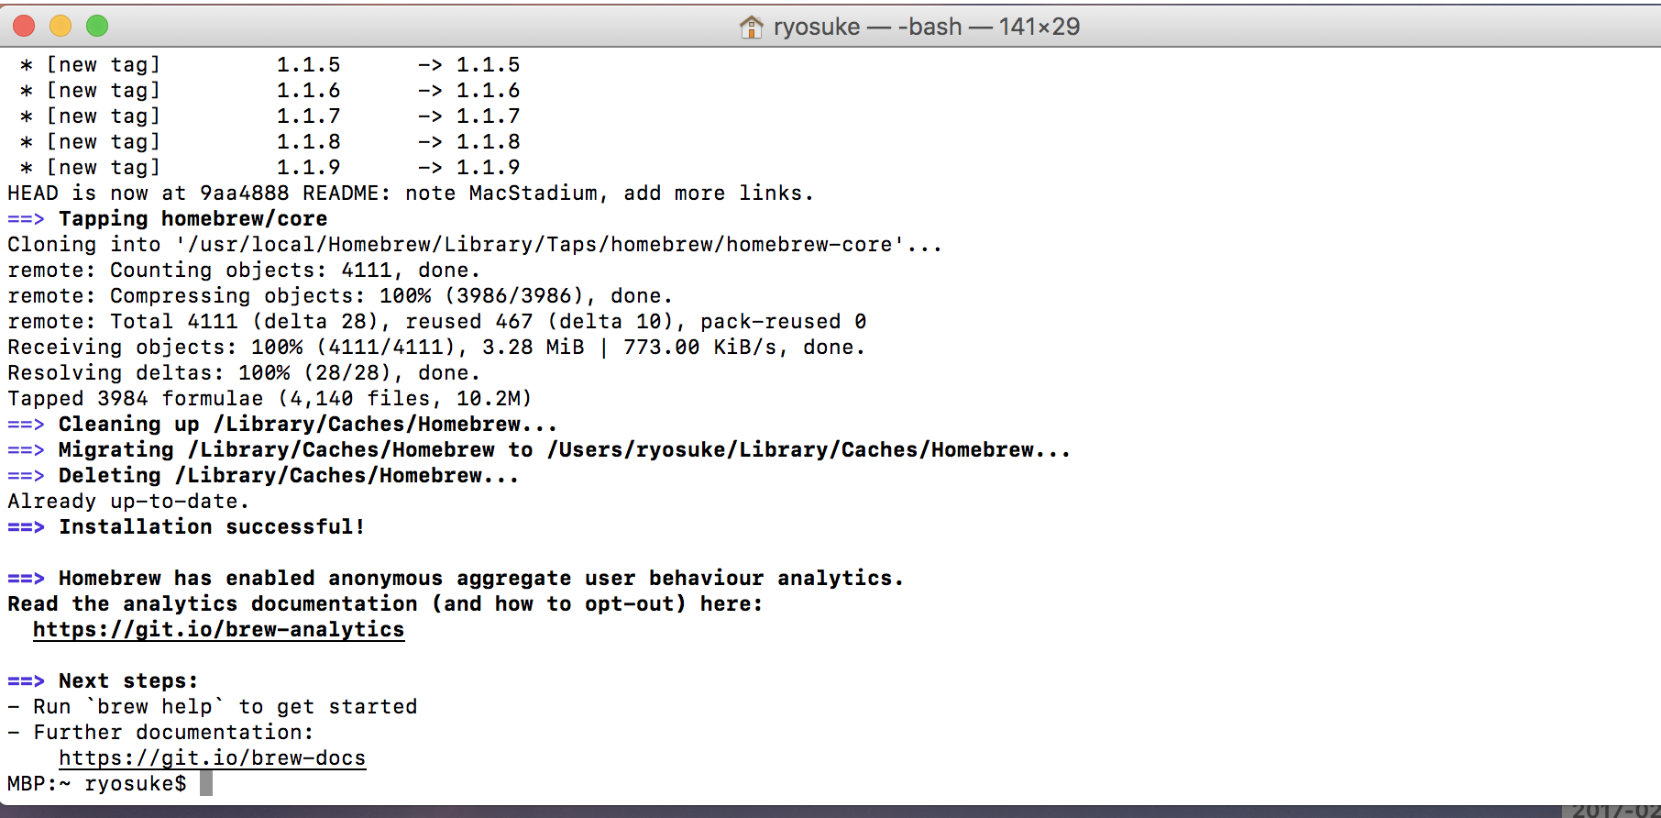
Task: Open the https://git.io/brew-docs link
Action: coord(213,758)
